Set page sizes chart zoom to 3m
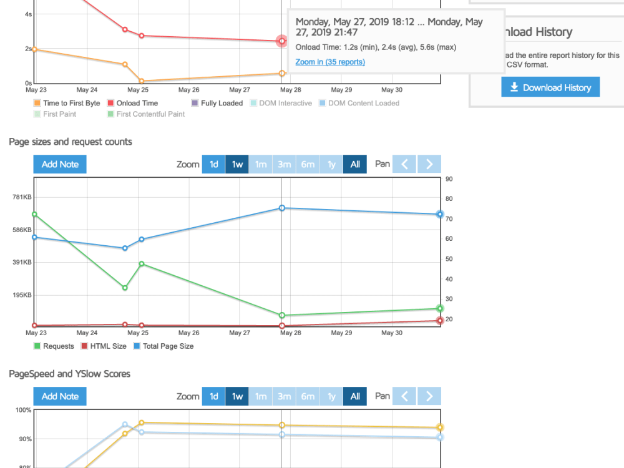Image resolution: width=624 pixels, height=468 pixels. click(284, 164)
